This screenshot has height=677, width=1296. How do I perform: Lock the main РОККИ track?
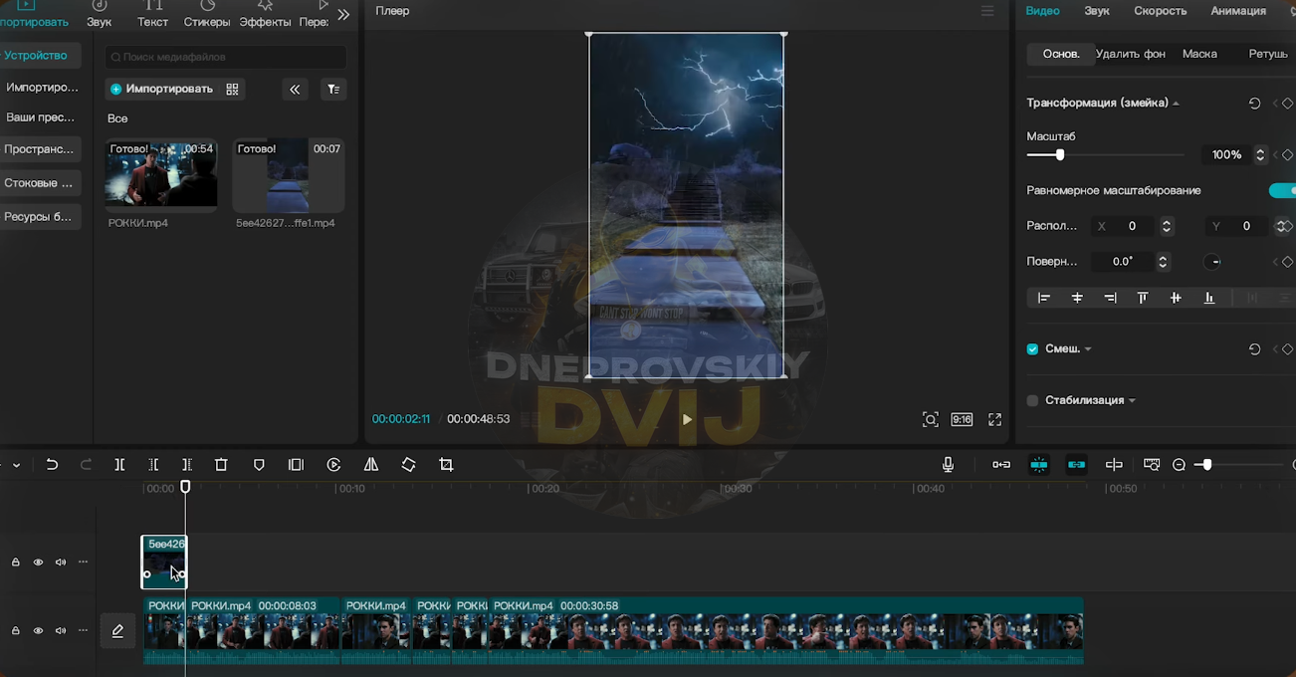tap(16, 631)
